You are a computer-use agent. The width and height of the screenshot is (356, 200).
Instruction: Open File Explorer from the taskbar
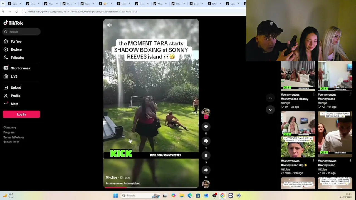[182, 196]
